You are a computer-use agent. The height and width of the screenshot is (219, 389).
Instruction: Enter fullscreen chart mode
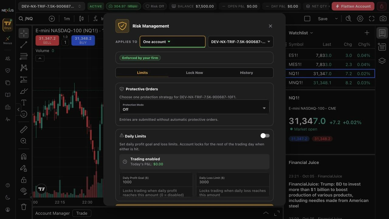click(372, 19)
